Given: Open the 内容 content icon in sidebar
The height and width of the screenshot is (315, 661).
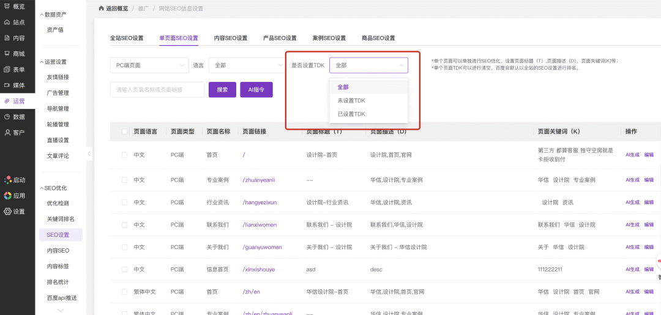Looking at the screenshot, I should pyautogui.click(x=7, y=38).
